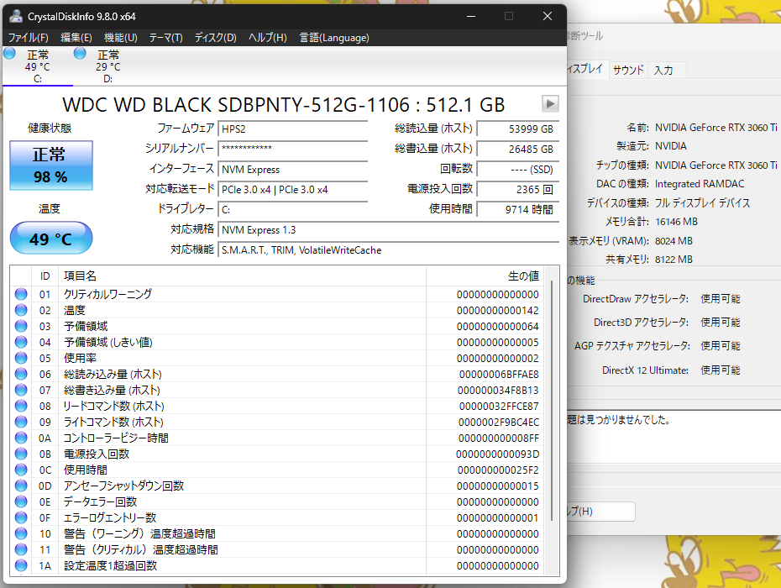Viewport: 781px width, 588px height.
Task: Open the ディスク(D) menu
Action: (x=215, y=37)
